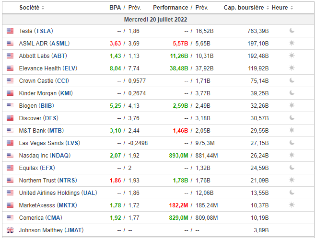Click the BPA column header
The width and height of the screenshot is (316, 238).
(115, 8)
